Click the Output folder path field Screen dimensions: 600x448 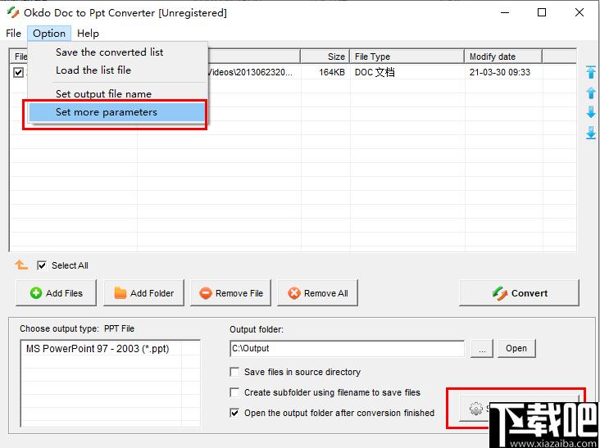347,349
